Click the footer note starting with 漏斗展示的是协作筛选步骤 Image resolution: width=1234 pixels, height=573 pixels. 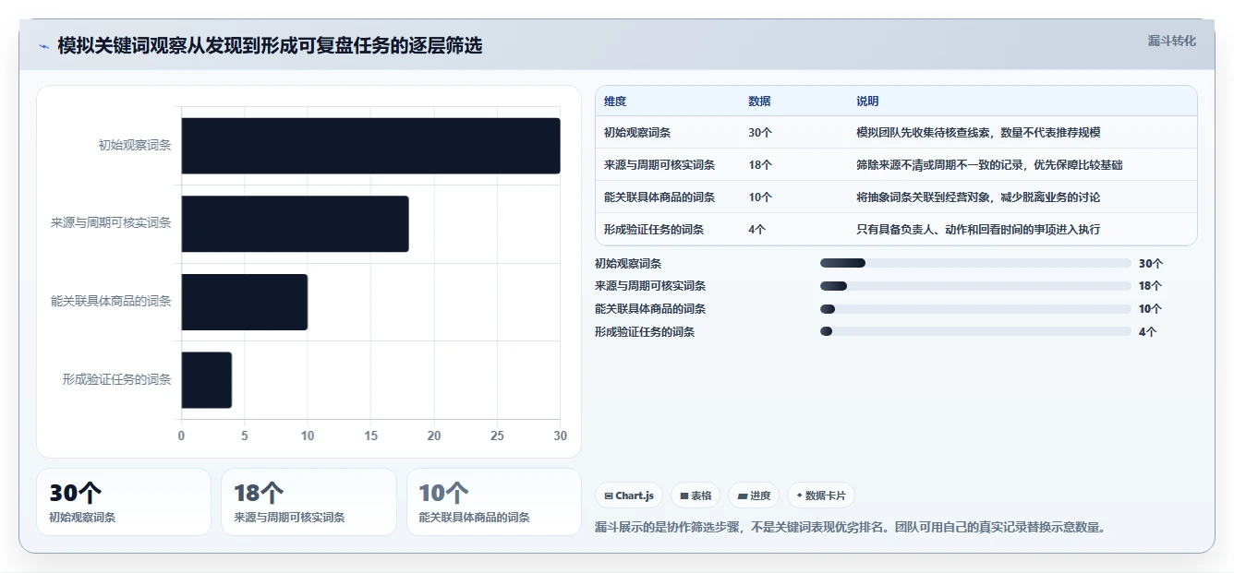851,528
